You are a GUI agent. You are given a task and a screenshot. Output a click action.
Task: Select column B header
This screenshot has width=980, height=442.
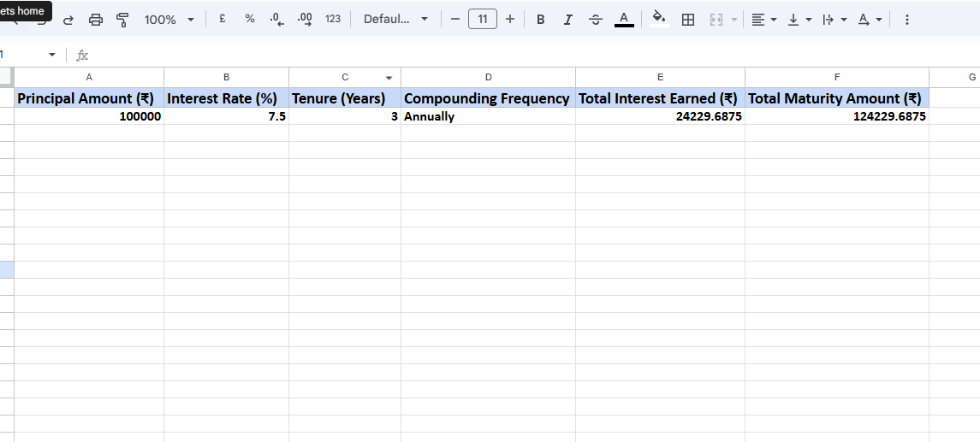[x=226, y=78]
